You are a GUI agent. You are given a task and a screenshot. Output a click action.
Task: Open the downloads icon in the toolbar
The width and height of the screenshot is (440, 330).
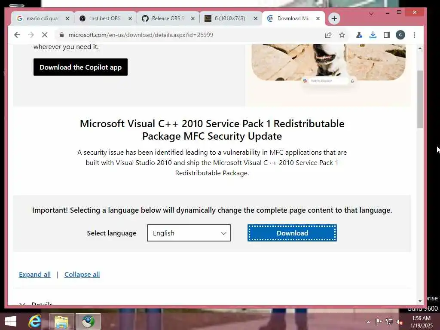pos(373,35)
